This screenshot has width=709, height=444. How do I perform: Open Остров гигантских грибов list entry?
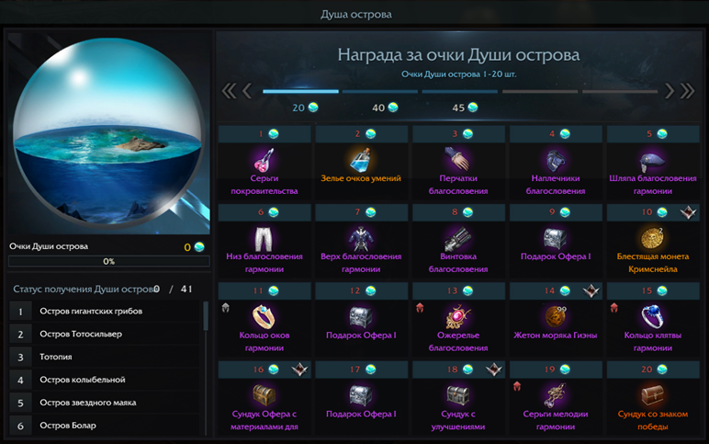click(x=105, y=312)
